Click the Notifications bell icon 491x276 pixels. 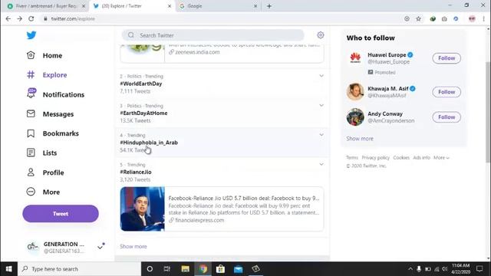[x=31, y=94]
